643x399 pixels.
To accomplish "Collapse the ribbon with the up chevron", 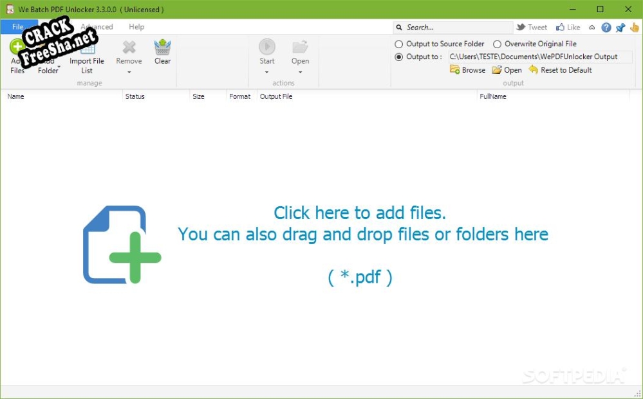I will (592, 28).
